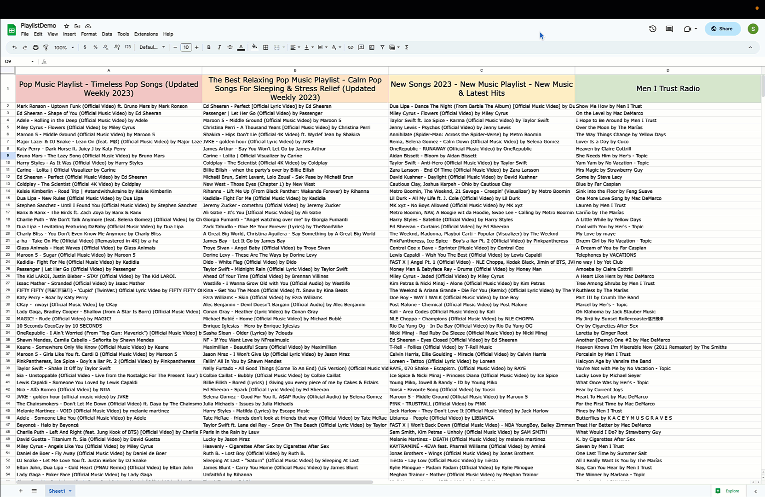Star the PlaylistDemo document

pyautogui.click(x=67, y=26)
